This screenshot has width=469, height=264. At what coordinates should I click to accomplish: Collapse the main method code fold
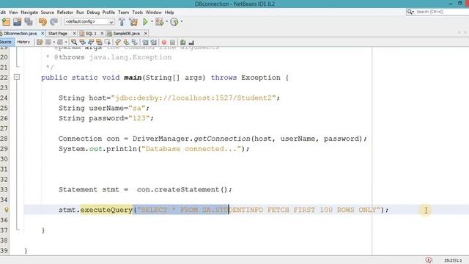17,78
